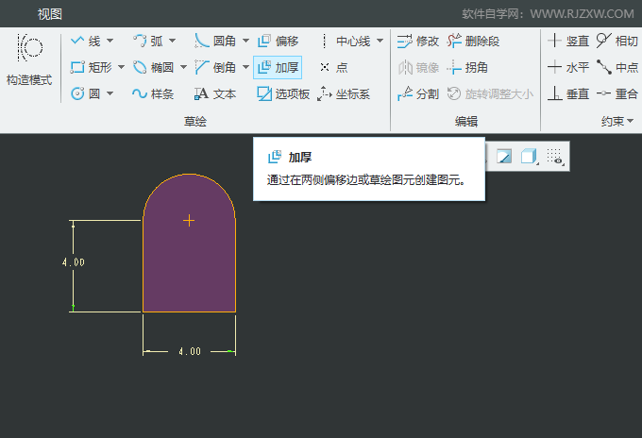Select the Rectangle (矩形) tool
Viewport: 642px width, 438px height.
click(x=92, y=67)
